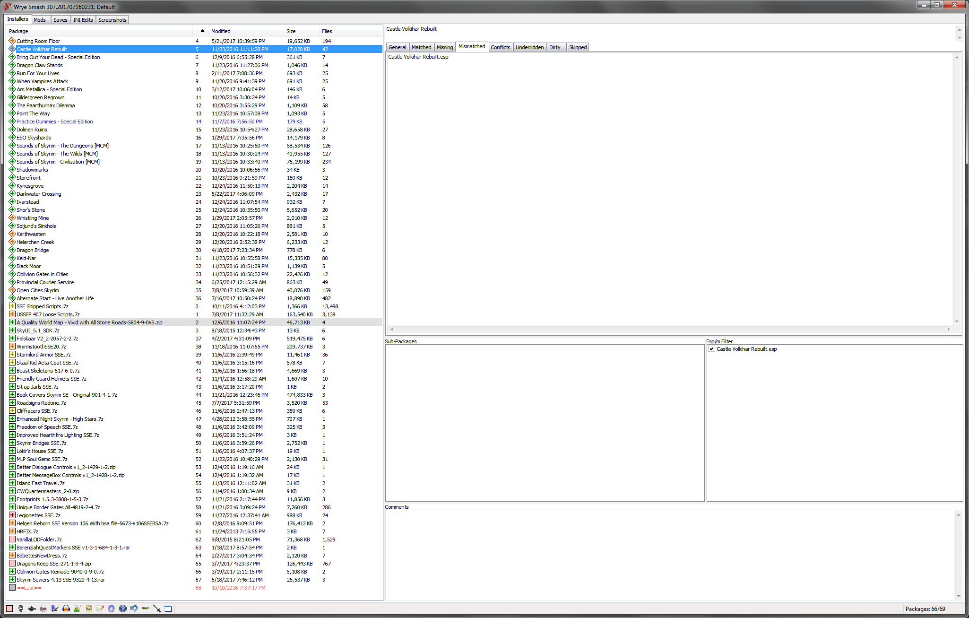Launch the paint program monitor-with-brush icon
969x618 pixels.
pos(55,609)
